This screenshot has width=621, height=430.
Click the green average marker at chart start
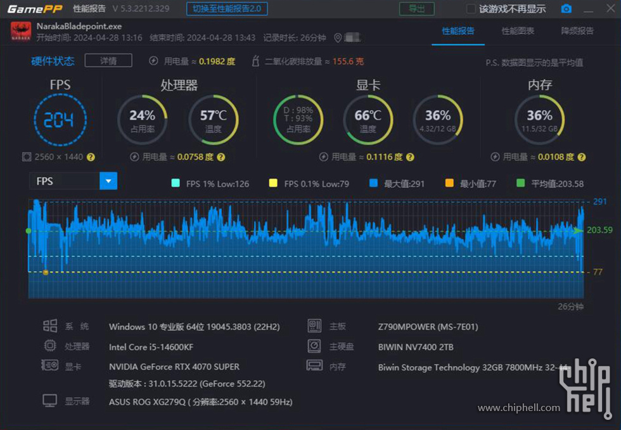[x=29, y=231]
